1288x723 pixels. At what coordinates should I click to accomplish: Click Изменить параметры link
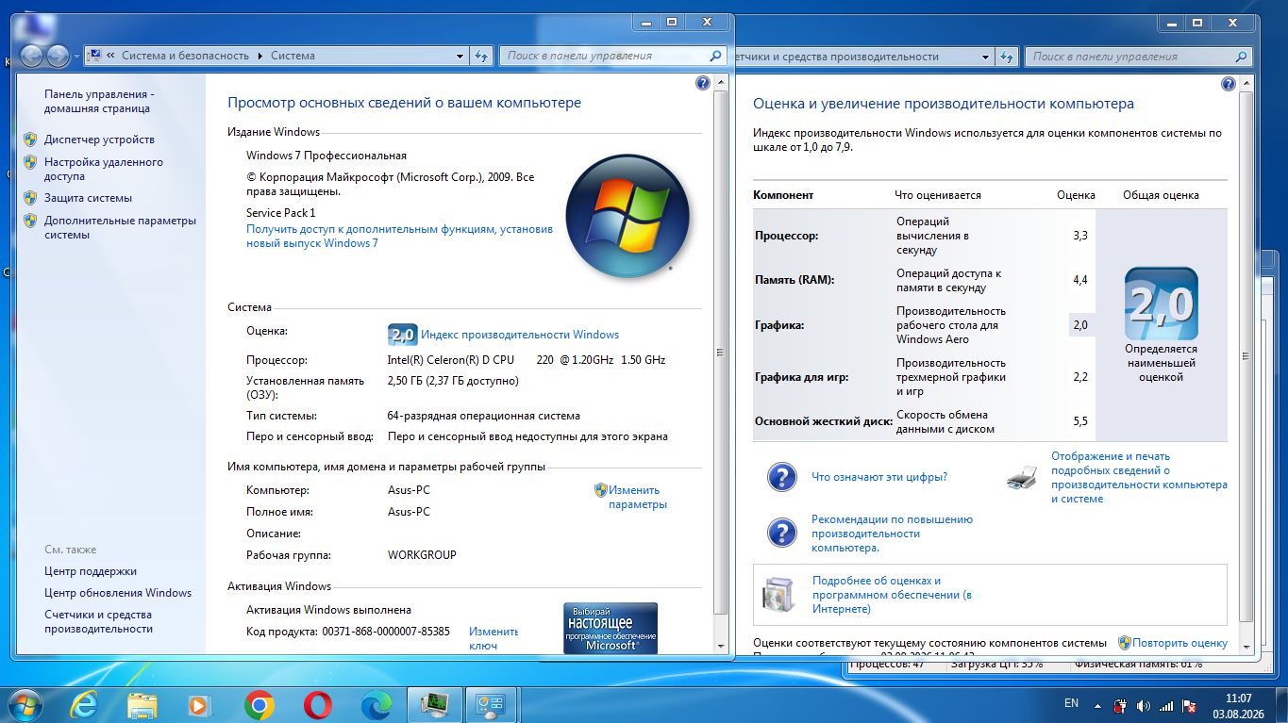pos(637,497)
